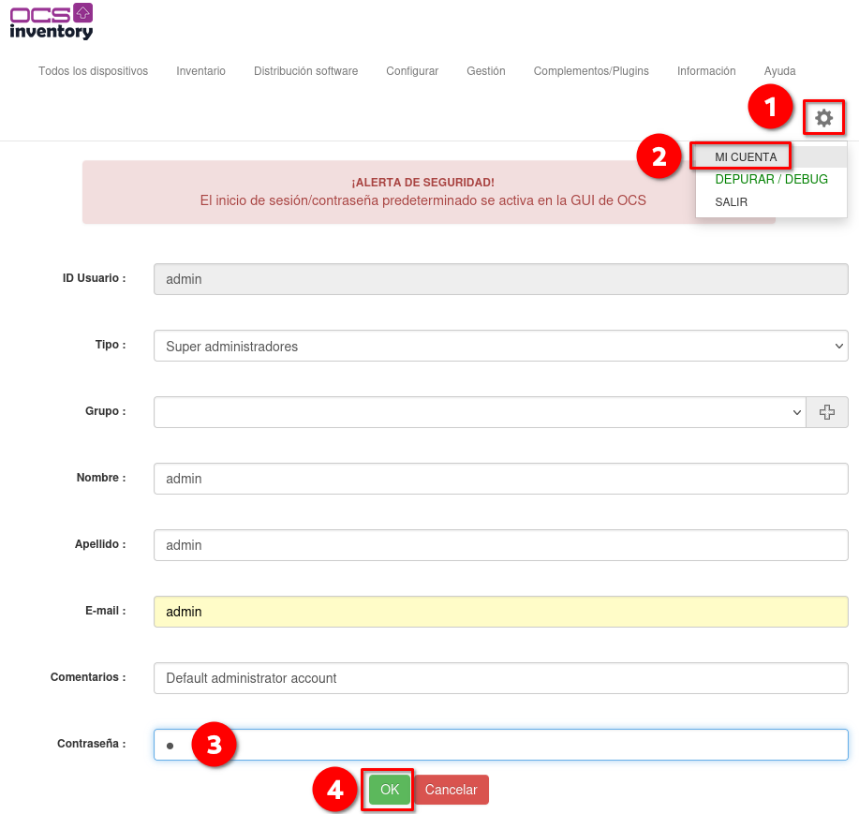
Task: Select MI CUENTA from the menu
Action: click(x=746, y=157)
